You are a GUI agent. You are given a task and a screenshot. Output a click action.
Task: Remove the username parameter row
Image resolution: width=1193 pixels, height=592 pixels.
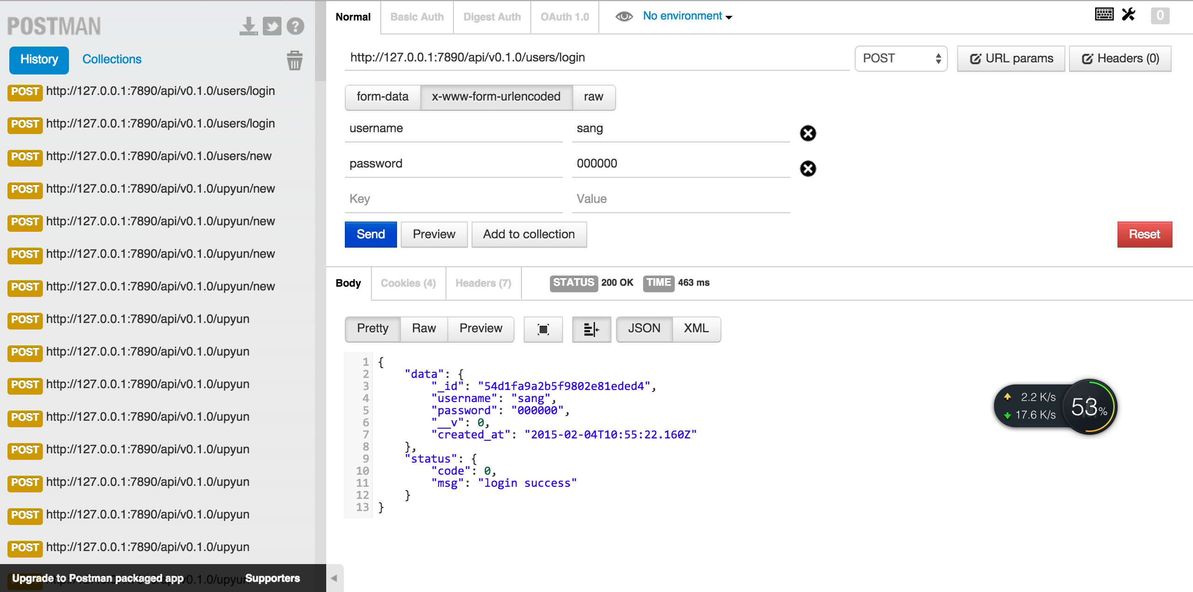pyautogui.click(x=808, y=133)
